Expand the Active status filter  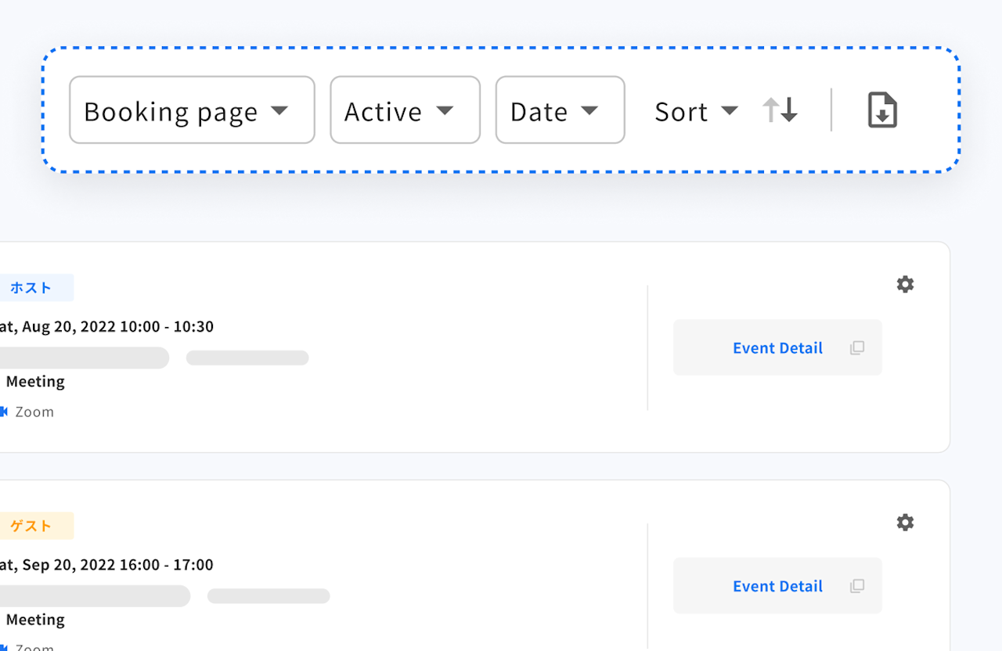[x=405, y=110]
